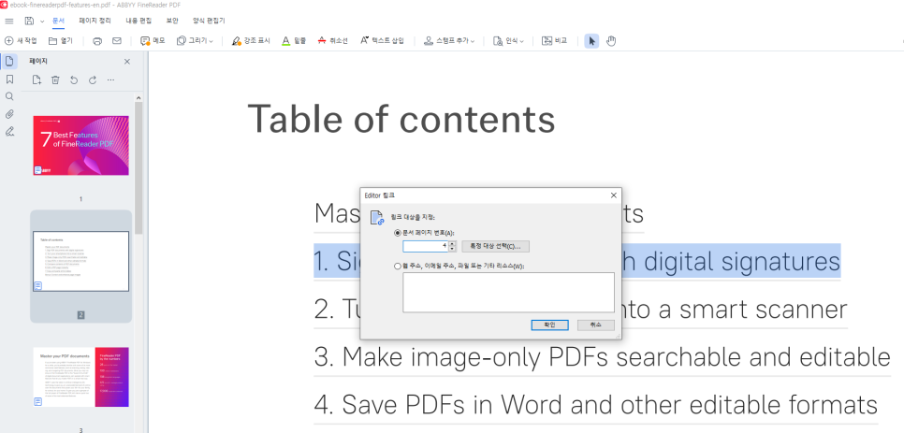Select the 밑줄 underline tool
This screenshot has width=904, height=433.
[x=294, y=41]
